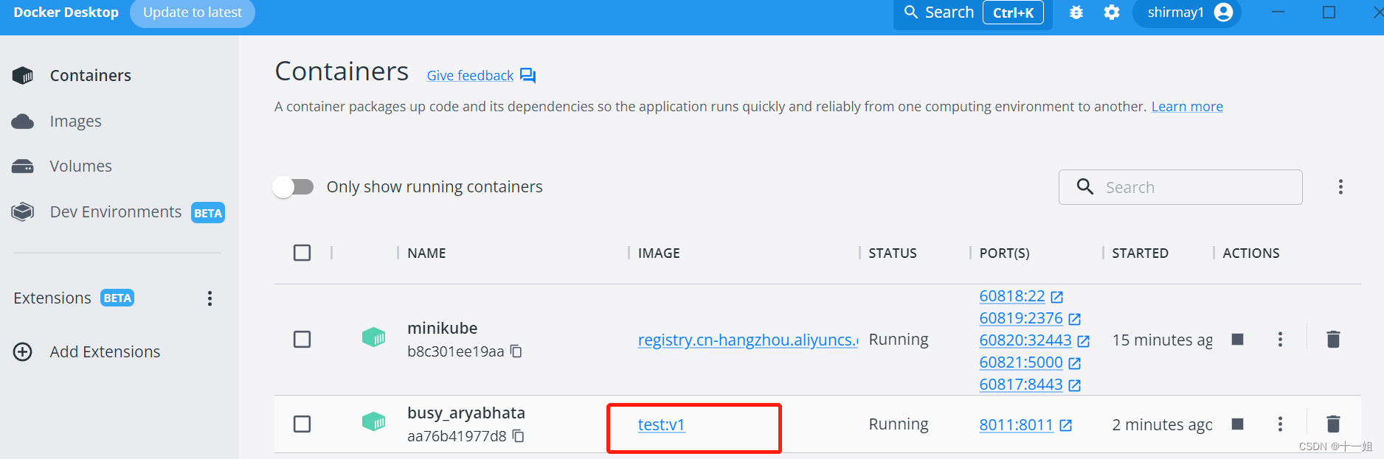
Task: Open more actions menu for busy_aryabhata
Action: [1280, 424]
